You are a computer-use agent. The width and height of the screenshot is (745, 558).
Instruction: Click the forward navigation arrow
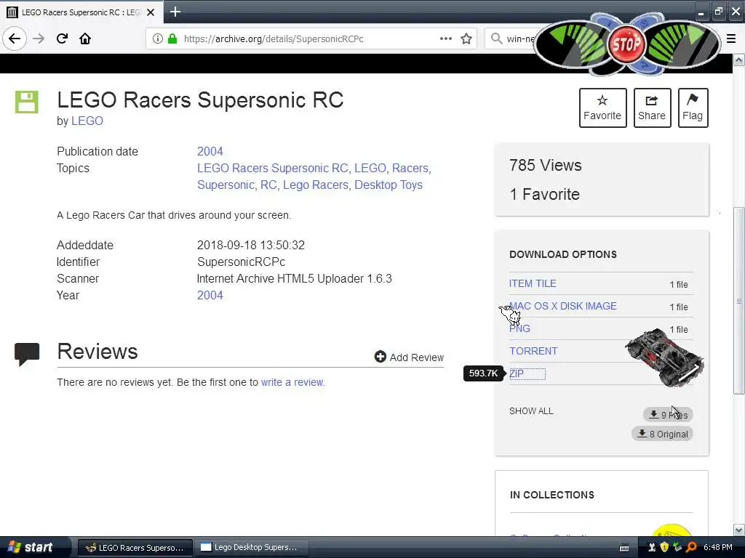click(x=39, y=39)
